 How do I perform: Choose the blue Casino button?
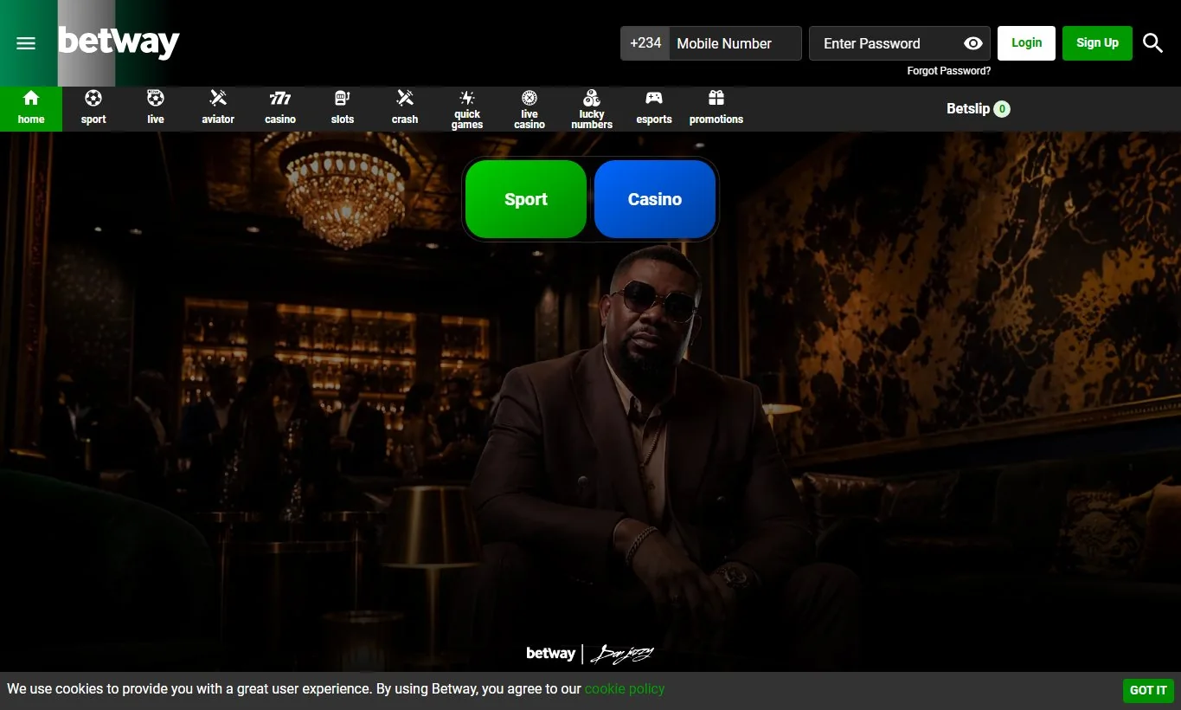click(x=655, y=199)
